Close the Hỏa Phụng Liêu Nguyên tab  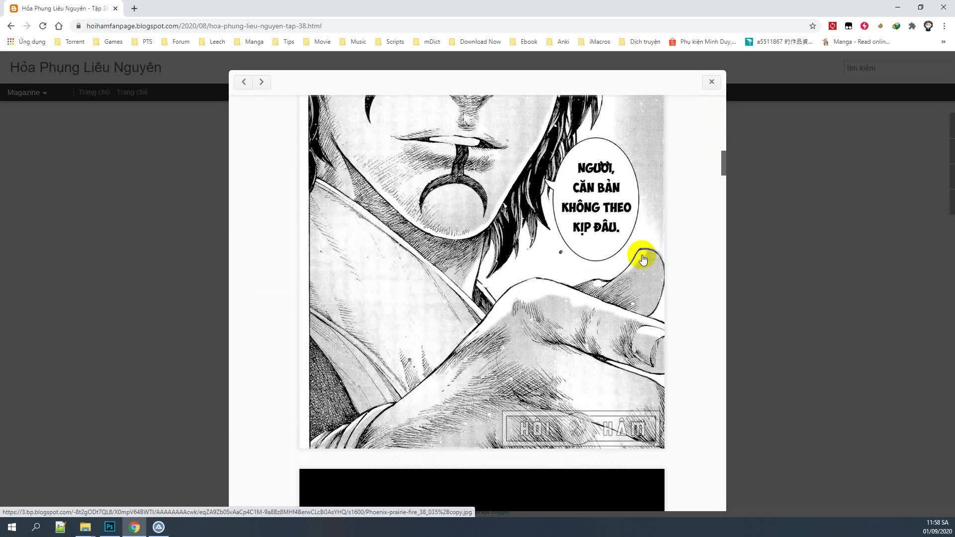115,8
